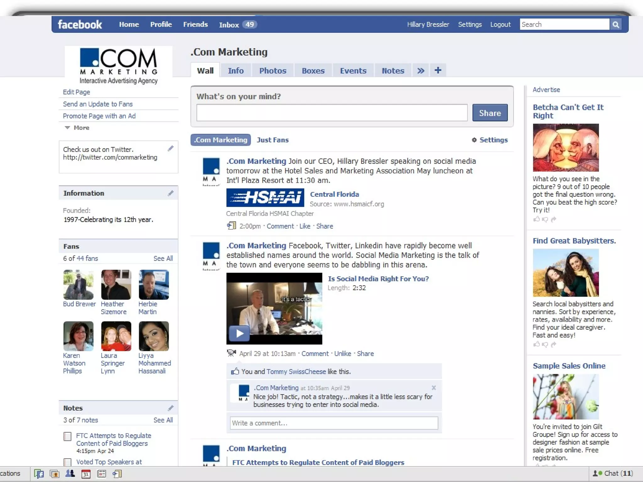Open the Events calendar icon in bottom bar
This screenshot has width=643, height=482.
[x=86, y=474]
